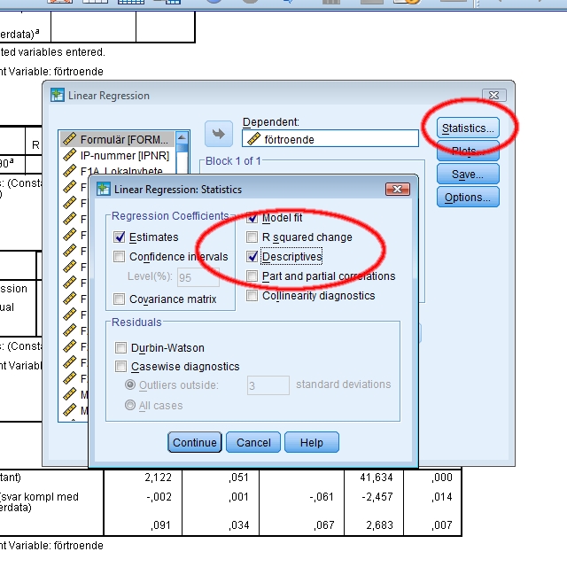
Task: Close the Linear Regression: Statistics dialog
Action: 397,189
